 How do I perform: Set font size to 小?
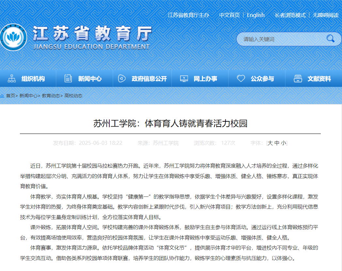[284, 143]
